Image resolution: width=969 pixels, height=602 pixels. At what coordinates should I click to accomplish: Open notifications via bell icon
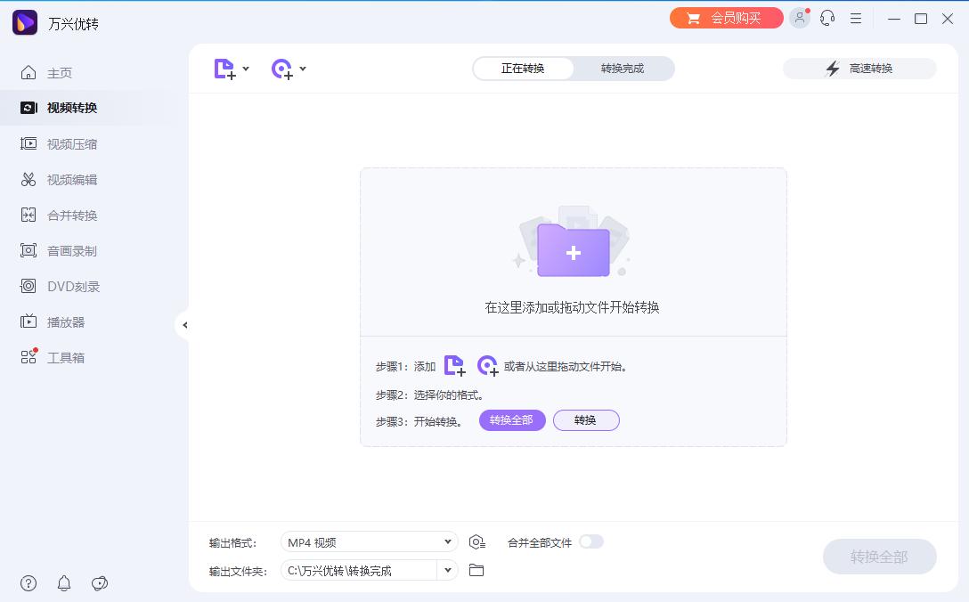63,583
